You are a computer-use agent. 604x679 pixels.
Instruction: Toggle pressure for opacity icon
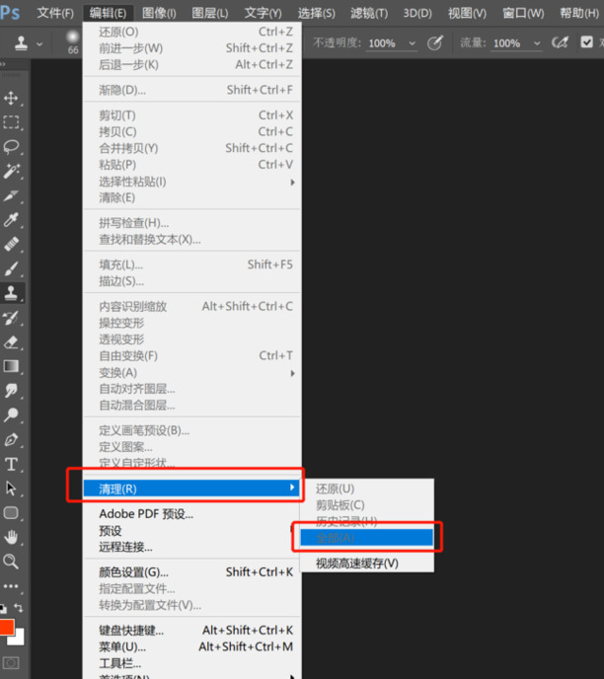435,42
